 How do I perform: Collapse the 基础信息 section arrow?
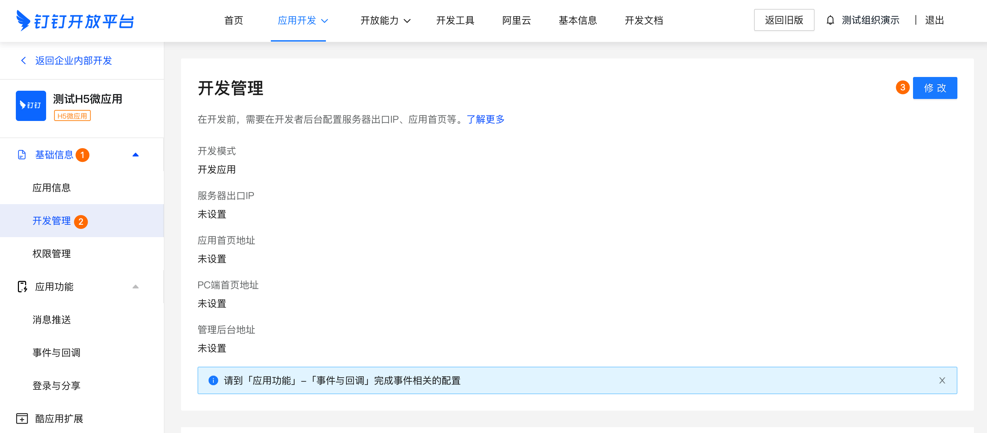[135, 155]
